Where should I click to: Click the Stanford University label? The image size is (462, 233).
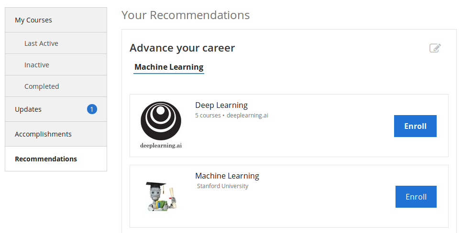click(222, 186)
